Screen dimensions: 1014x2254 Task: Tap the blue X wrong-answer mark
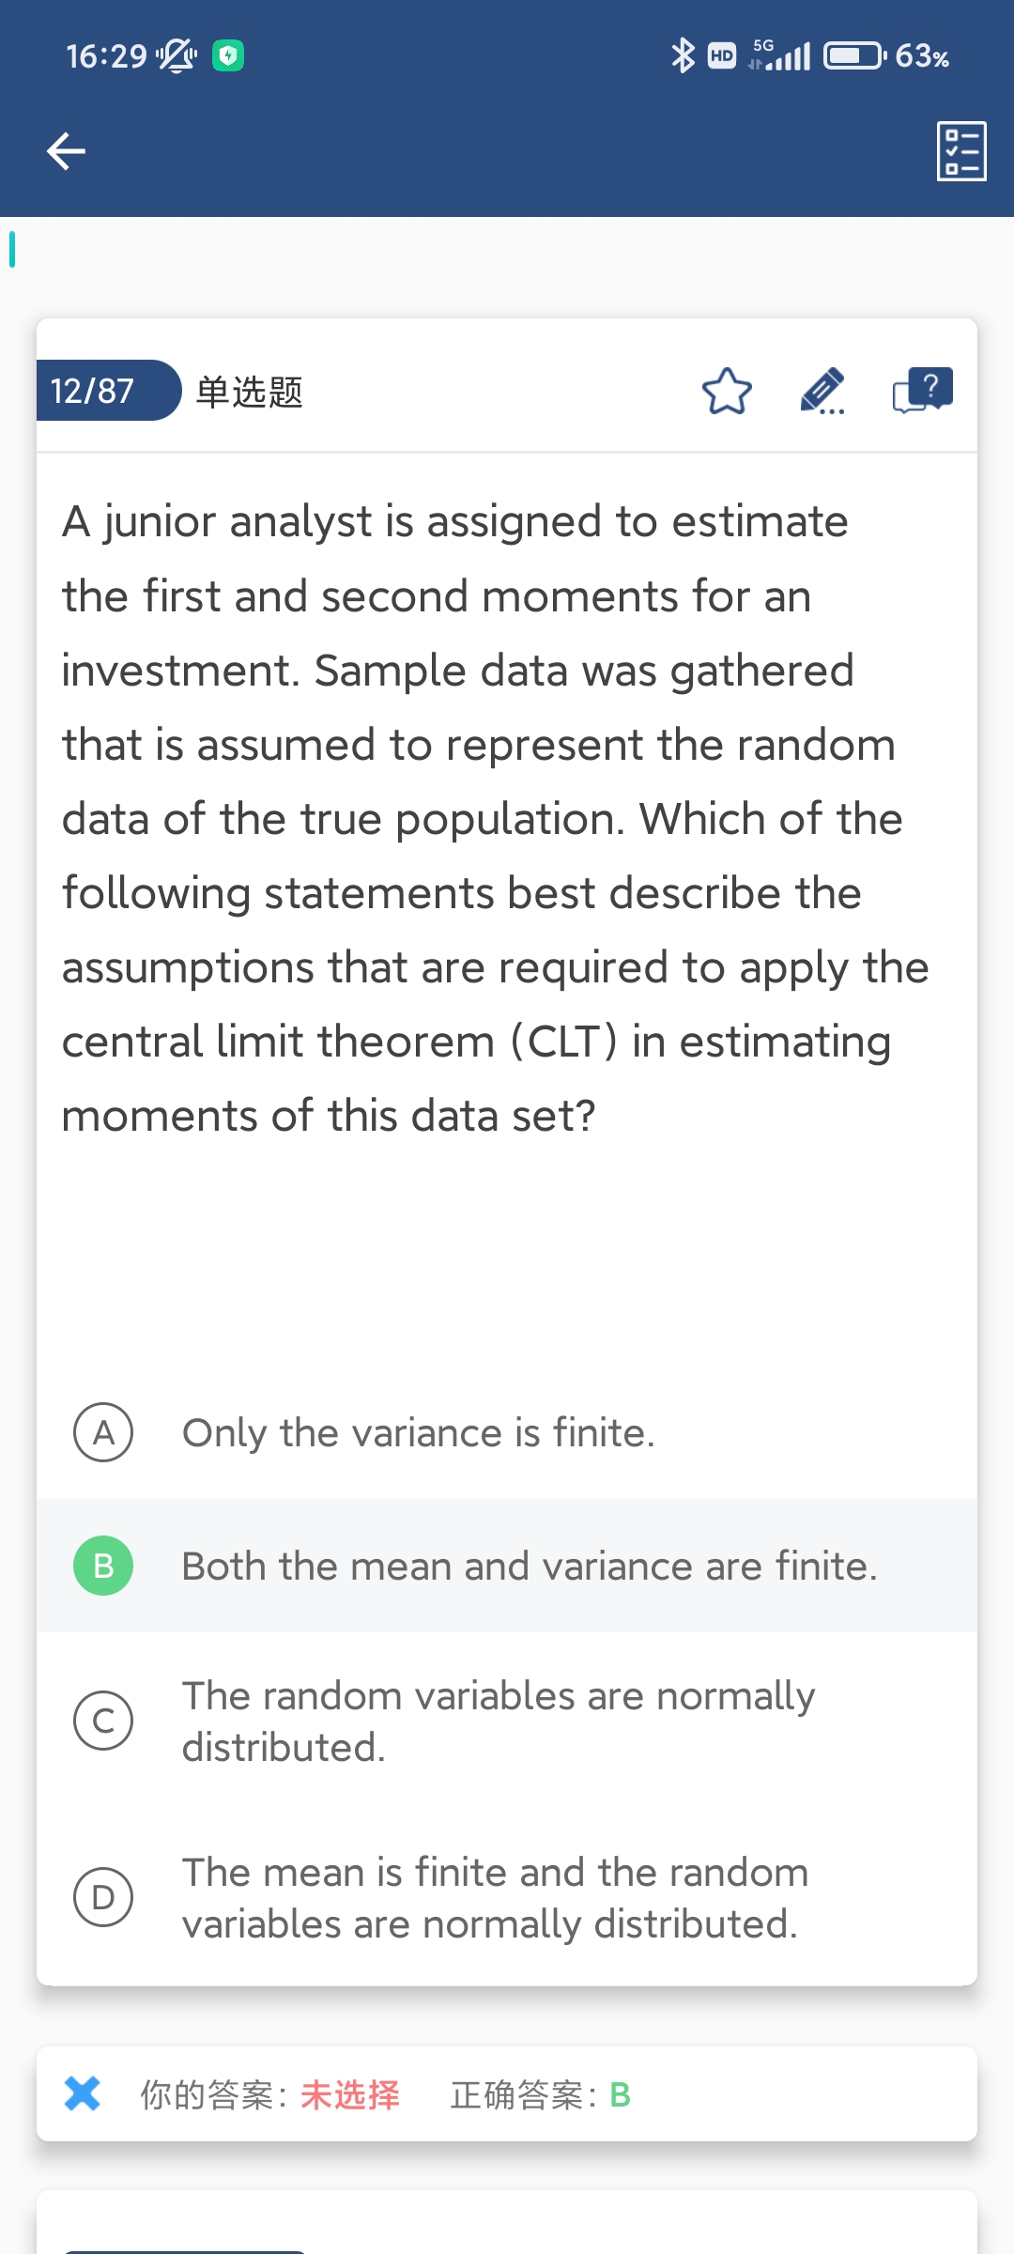83,2093
